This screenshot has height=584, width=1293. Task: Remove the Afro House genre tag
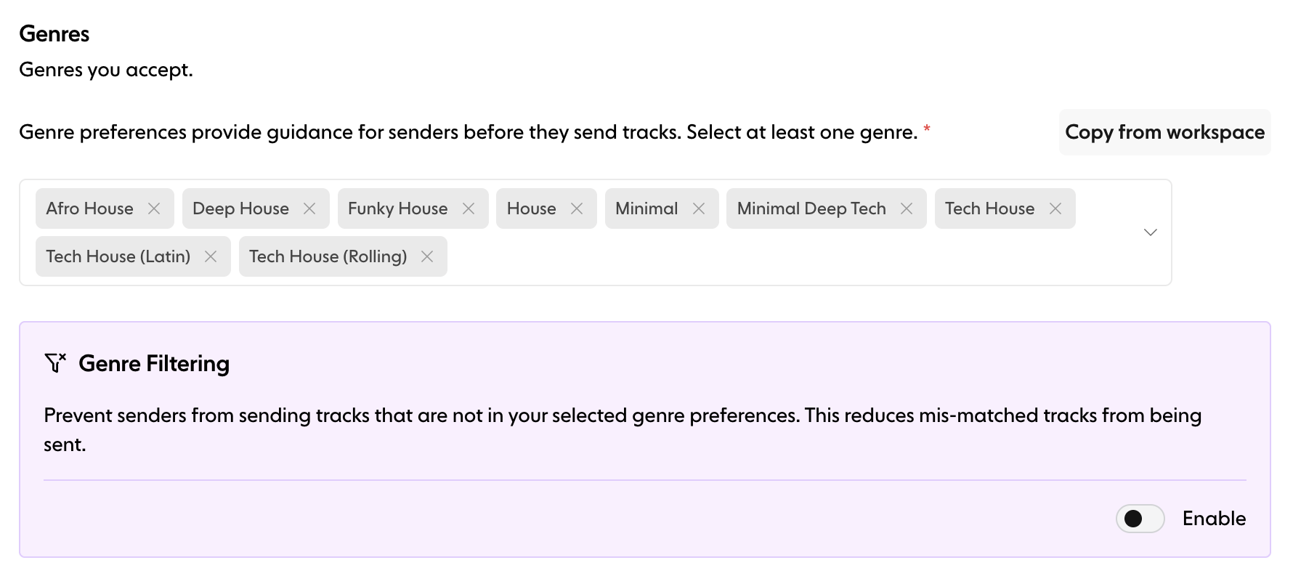click(x=154, y=208)
